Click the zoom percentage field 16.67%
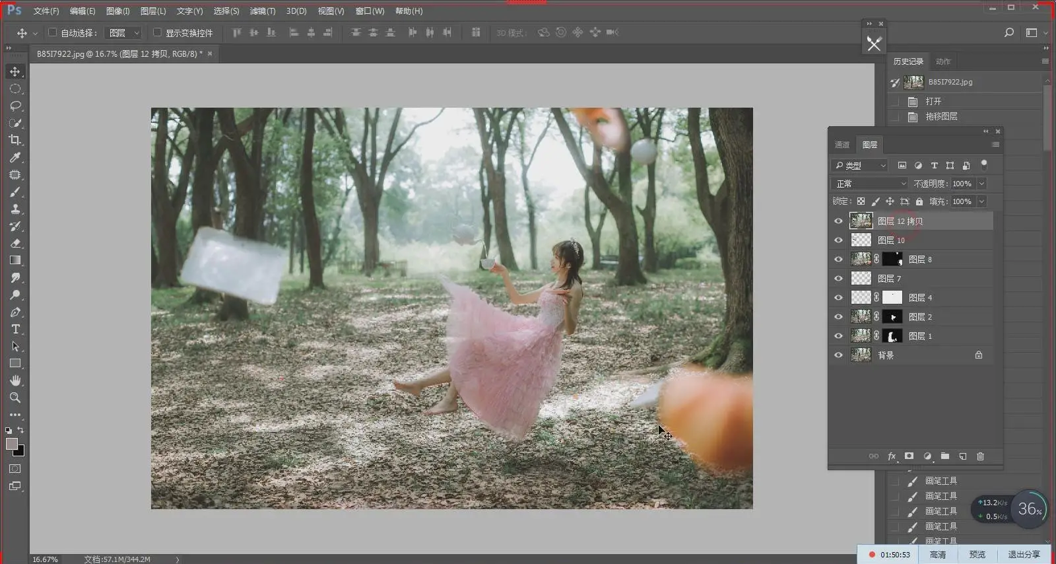The width and height of the screenshot is (1056, 564). [x=45, y=559]
